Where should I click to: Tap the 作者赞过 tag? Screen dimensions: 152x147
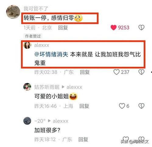33,36
